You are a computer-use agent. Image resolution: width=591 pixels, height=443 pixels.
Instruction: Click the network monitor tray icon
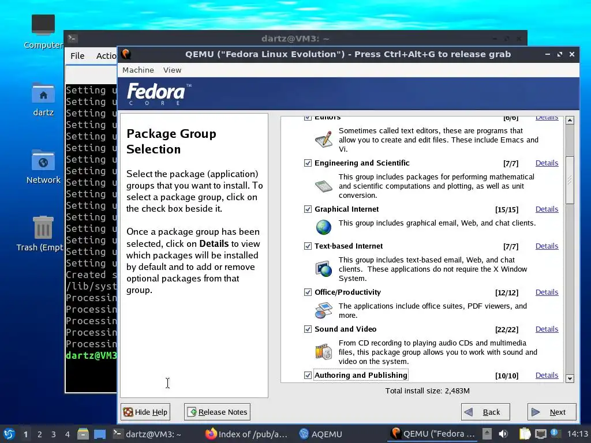pos(541,434)
